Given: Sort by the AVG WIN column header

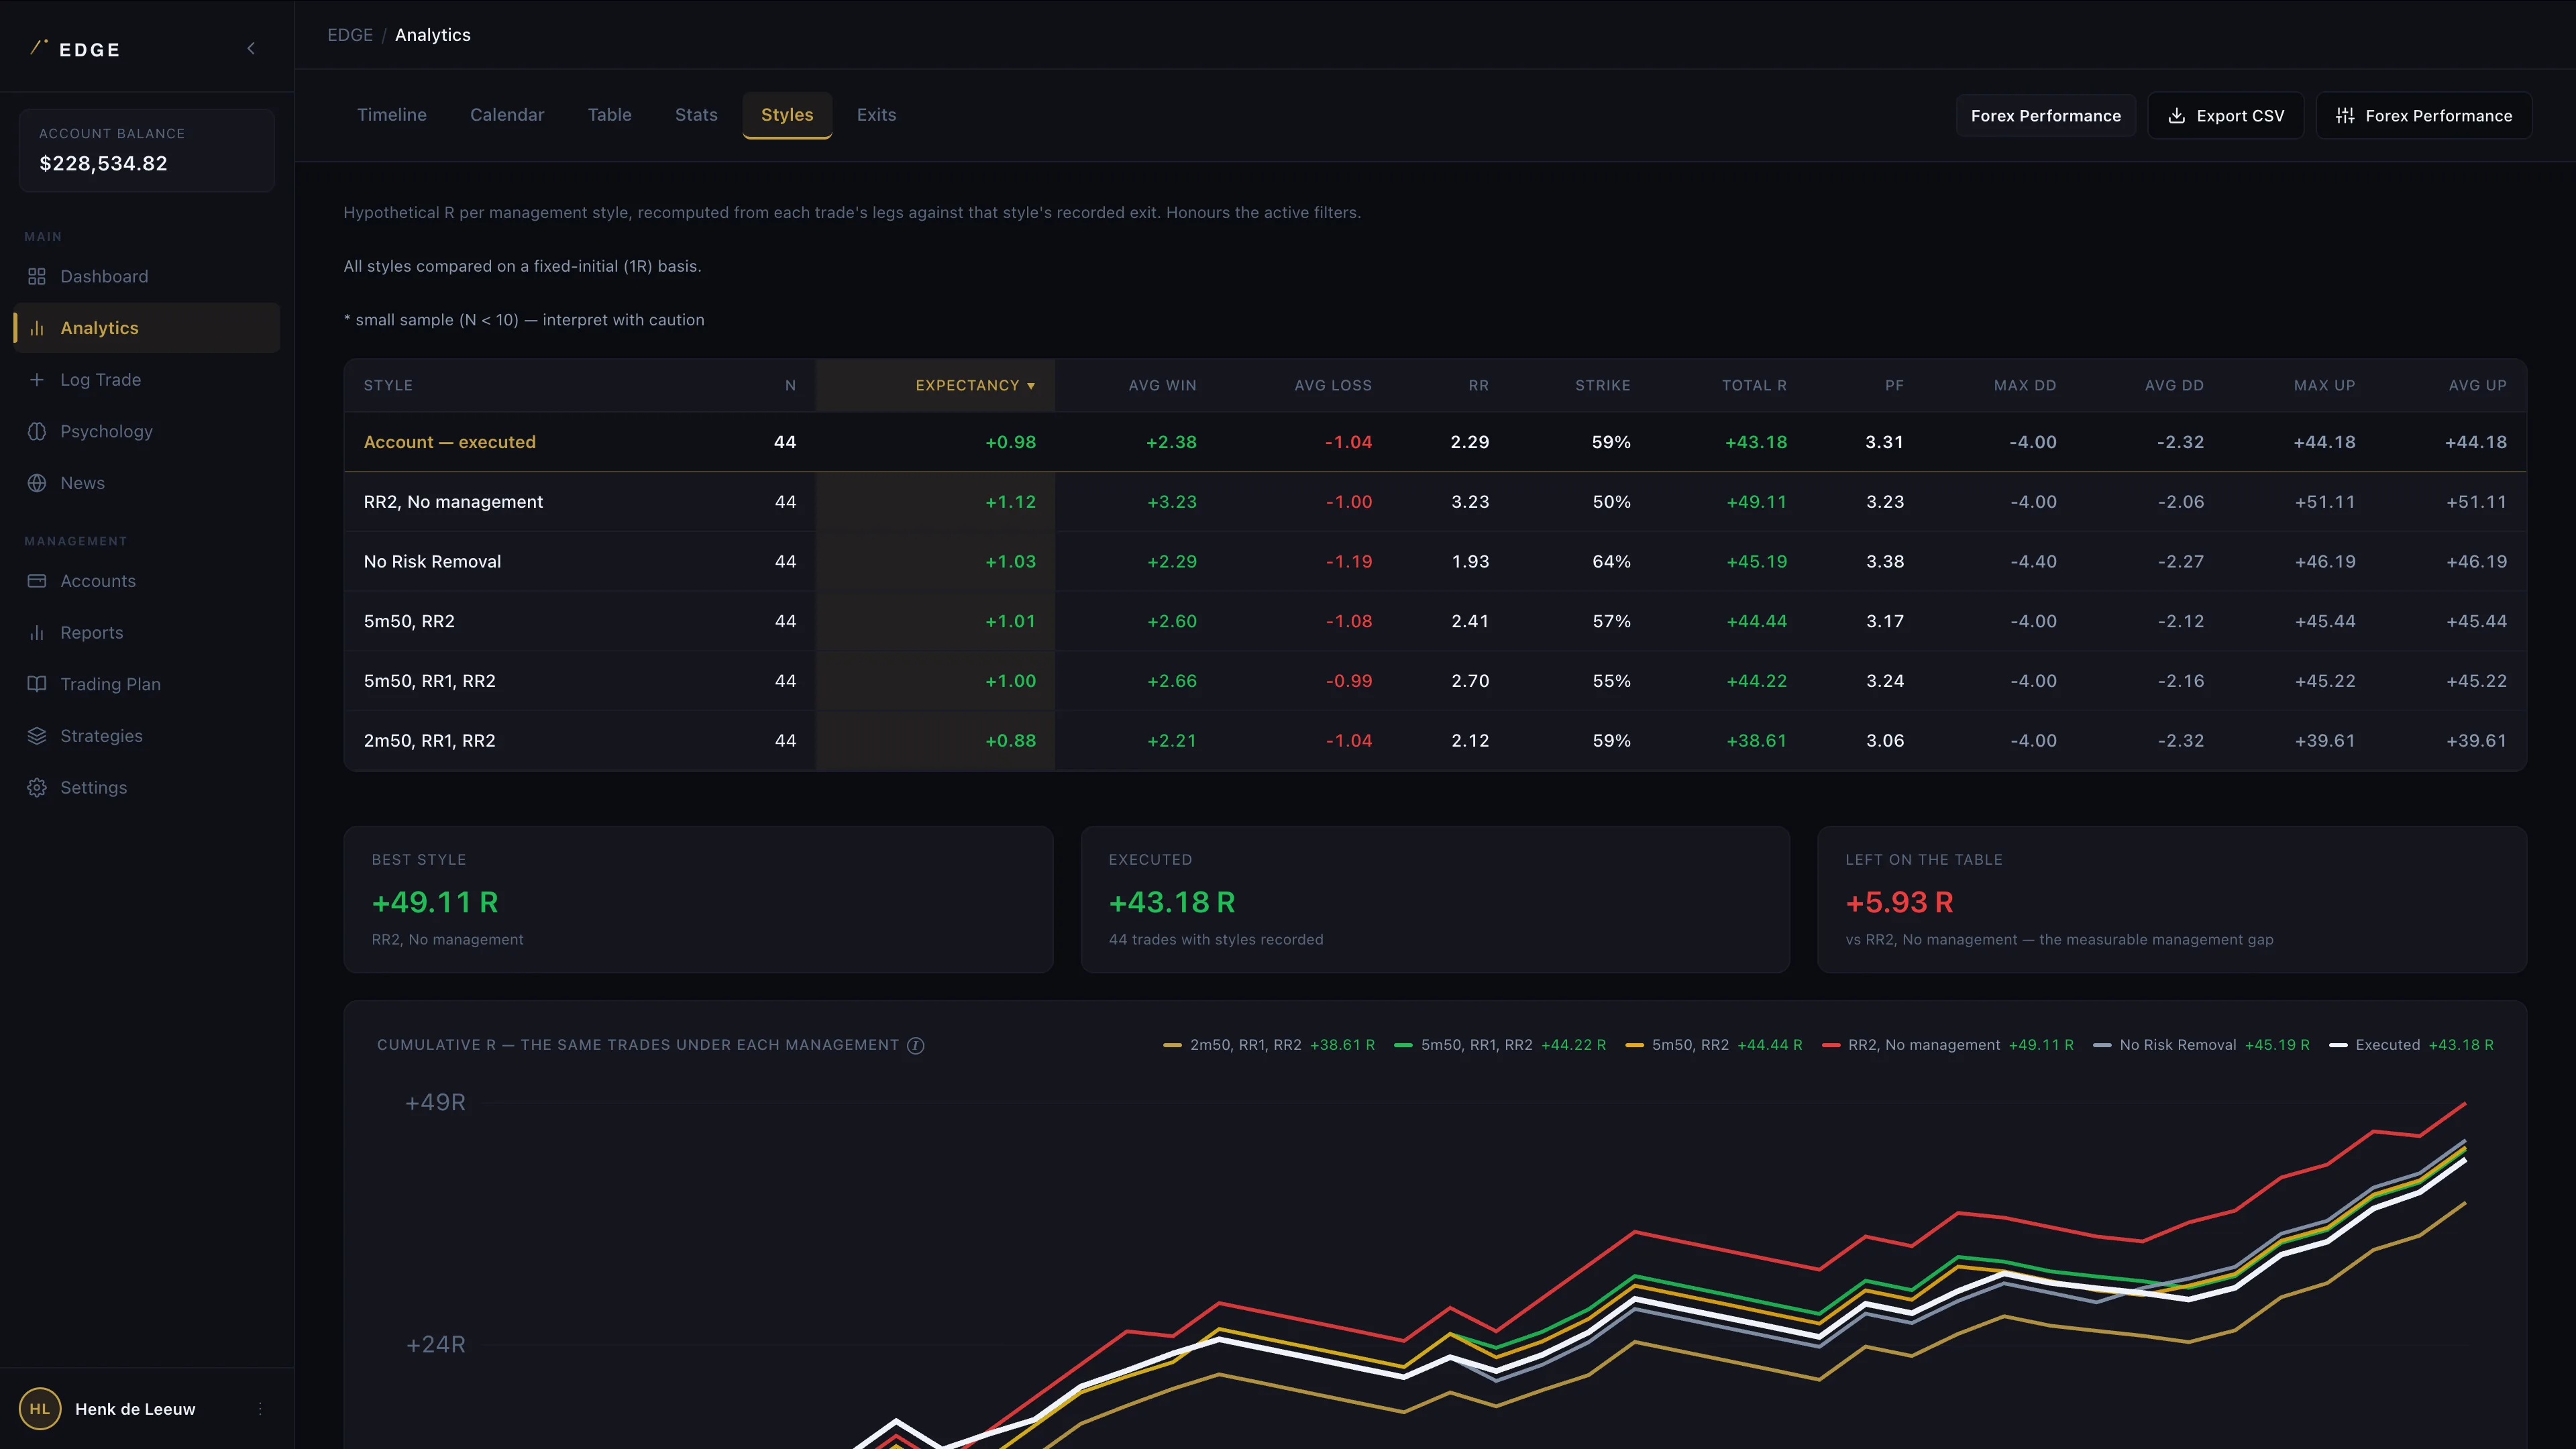Looking at the screenshot, I should pos(1162,385).
